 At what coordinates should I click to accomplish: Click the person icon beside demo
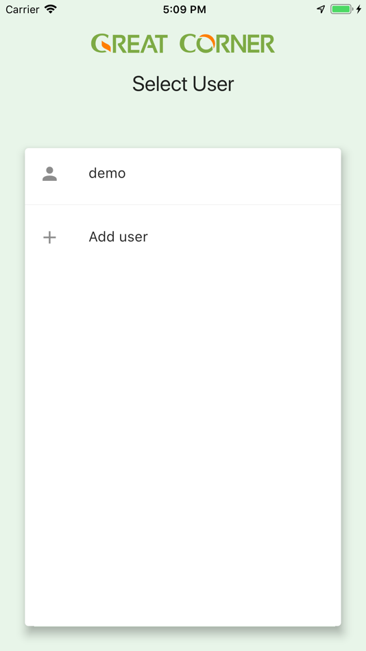(50, 173)
